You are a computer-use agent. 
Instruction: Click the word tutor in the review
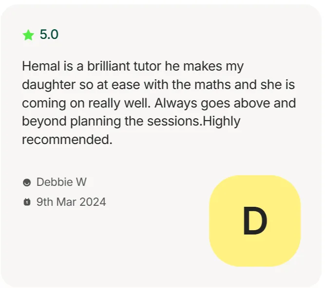[x=147, y=66]
